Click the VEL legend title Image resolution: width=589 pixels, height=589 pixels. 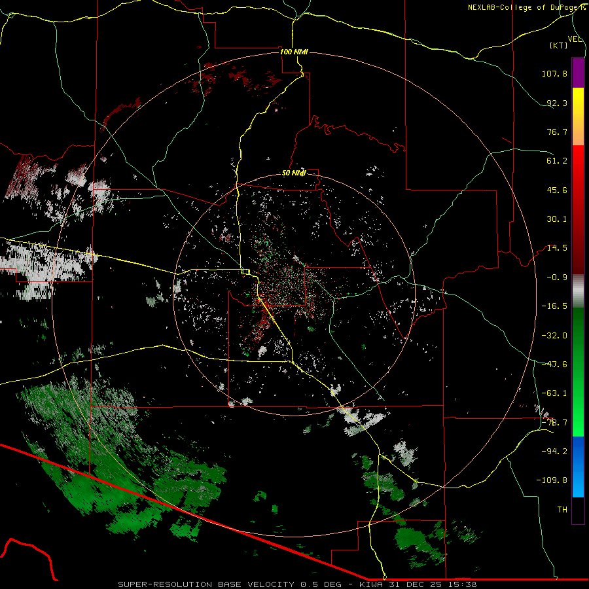coord(575,39)
